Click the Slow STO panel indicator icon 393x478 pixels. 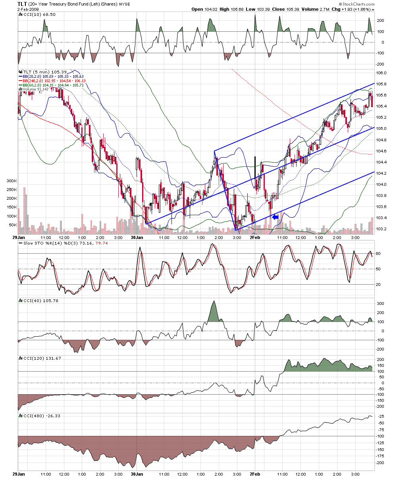coord(20,243)
